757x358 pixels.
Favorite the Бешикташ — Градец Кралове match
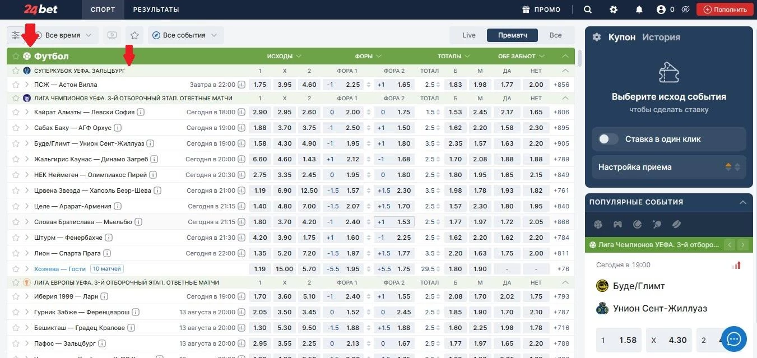[x=16, y=328]
